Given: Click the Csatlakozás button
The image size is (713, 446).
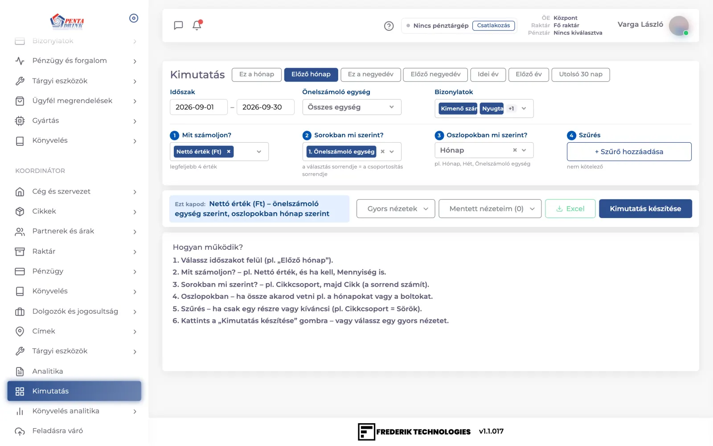Looking at the screenshot, I should pos(493,25).
